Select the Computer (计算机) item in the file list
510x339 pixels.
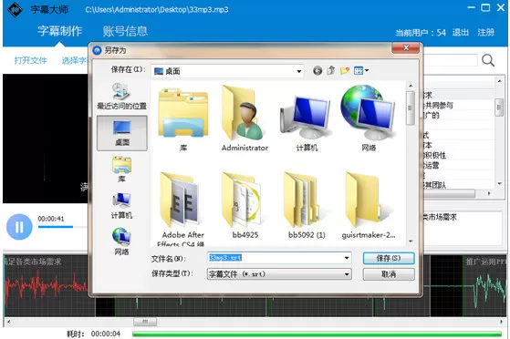point(307,124)
